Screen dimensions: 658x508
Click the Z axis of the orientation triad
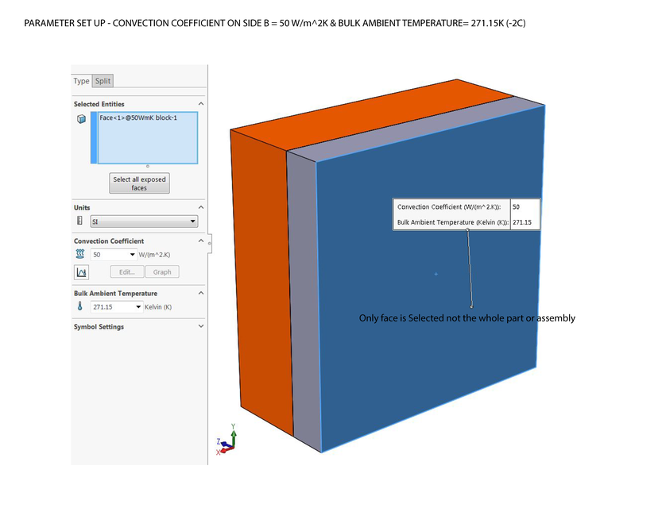pyautogui.click(x=224, y=444)
